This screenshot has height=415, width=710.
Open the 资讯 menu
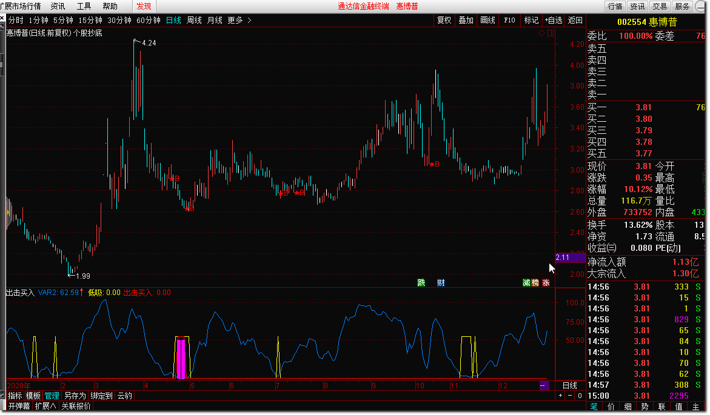[x=58, y=6]
